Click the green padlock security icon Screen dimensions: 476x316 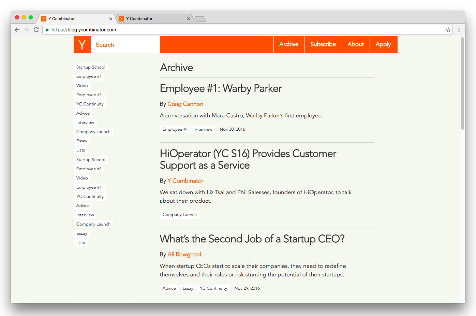click(47, 30)
